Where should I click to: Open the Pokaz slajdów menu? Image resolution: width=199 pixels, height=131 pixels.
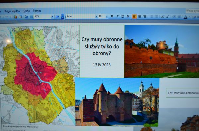tap(12, 11)
